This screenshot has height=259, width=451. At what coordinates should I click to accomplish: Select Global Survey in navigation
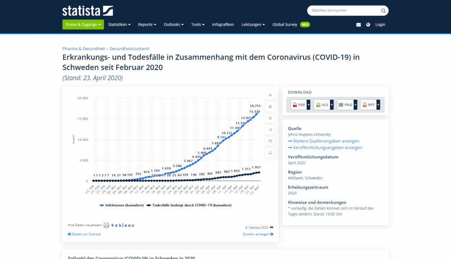point(285,24)
